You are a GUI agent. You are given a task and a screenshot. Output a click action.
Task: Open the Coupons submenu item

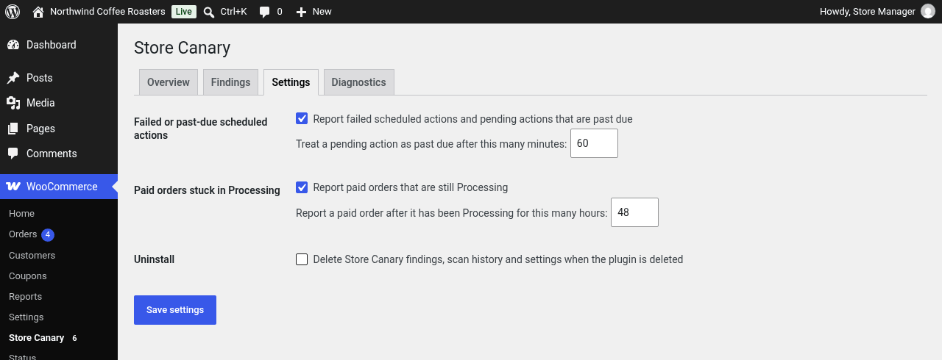click(x=28, y=276)
